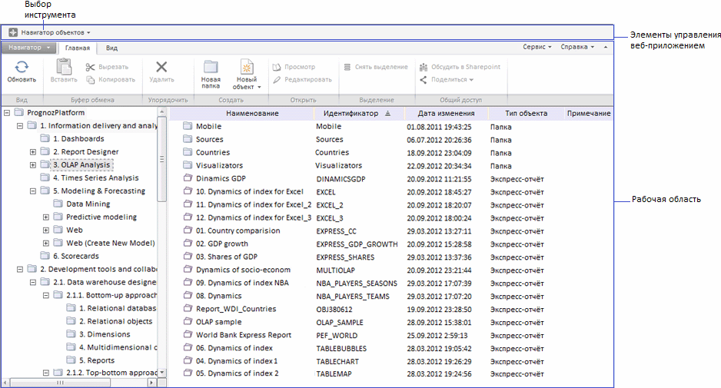The width and height of the screenshot is (721, 388).
Task: Expand the 2. Report Designer tree node
Action: click(33, 152)
